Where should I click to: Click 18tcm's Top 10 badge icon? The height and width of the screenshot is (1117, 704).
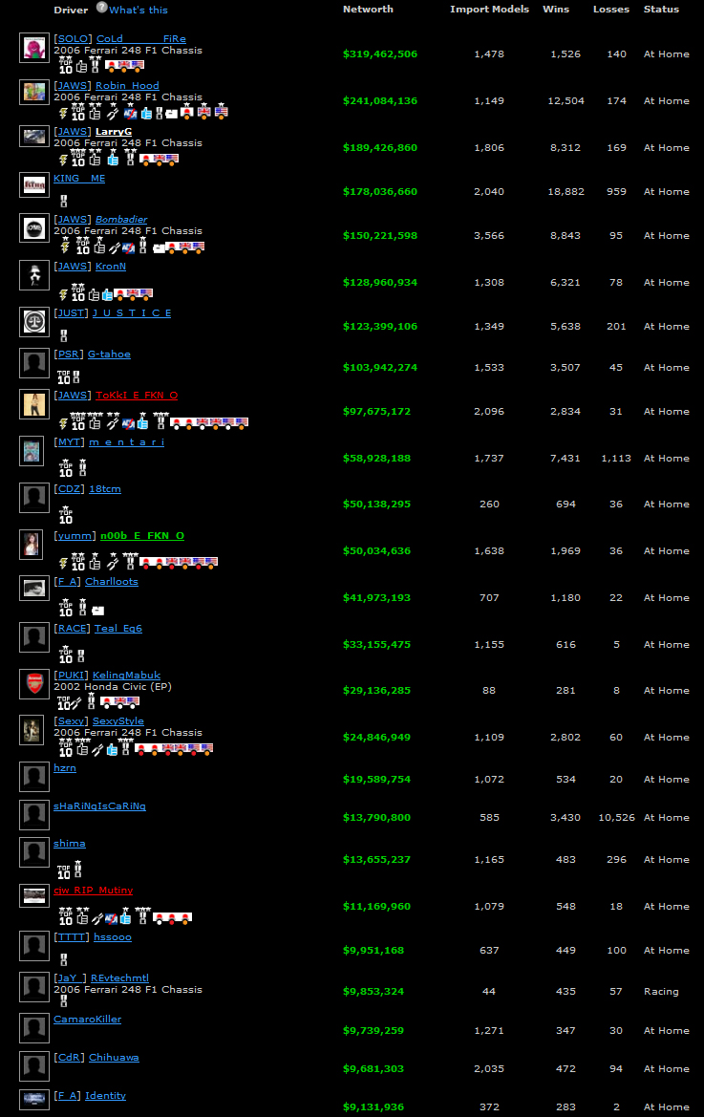point(65,514)
